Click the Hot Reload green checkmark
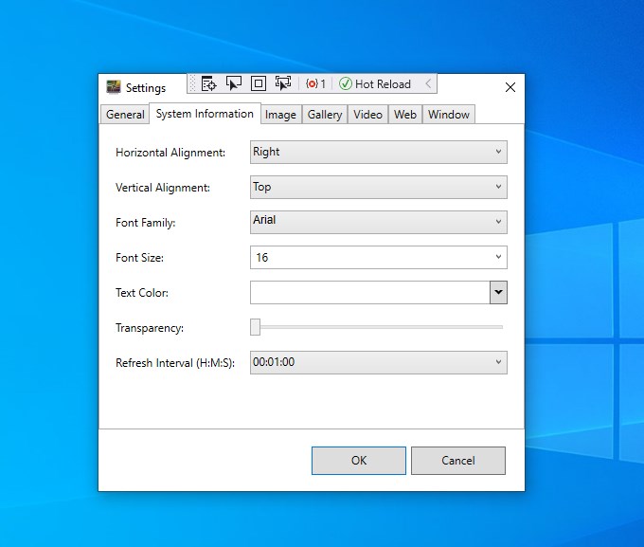Viewport: 644px width, 547px height. (x=346, y=84)
